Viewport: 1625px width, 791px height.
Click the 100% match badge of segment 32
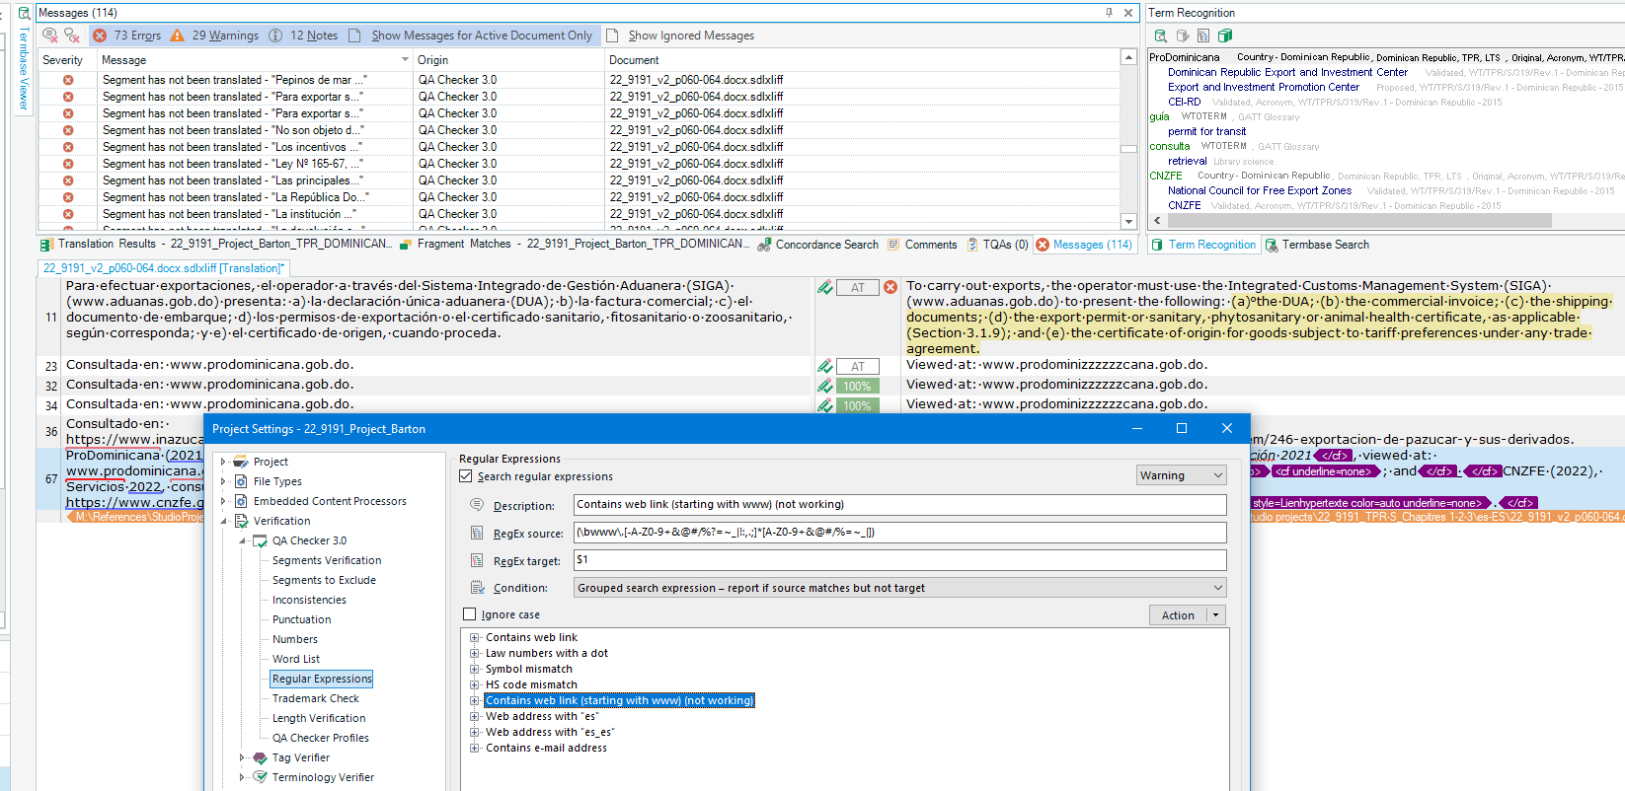tap(858, 387)
